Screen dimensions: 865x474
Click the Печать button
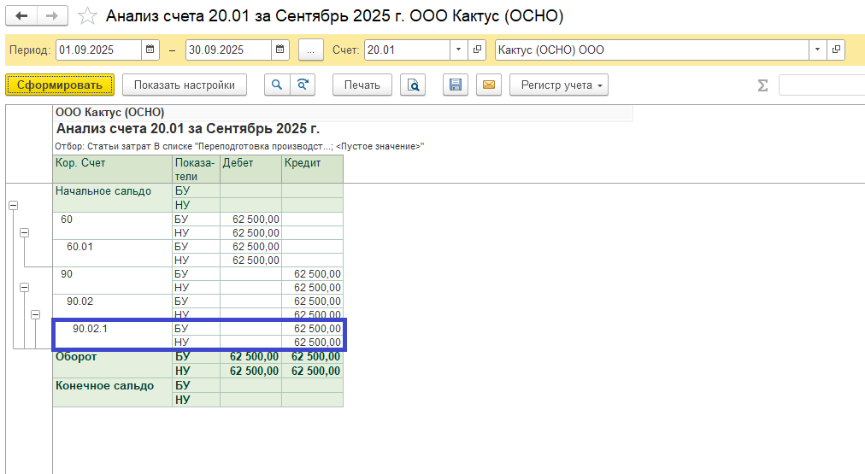click(x=362, y=85)
